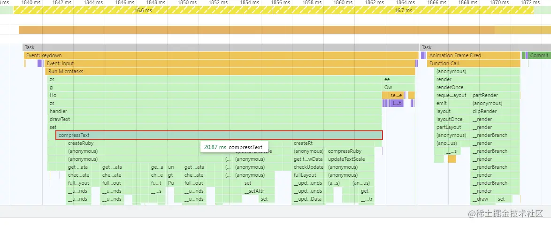
Task: Select the partRender function bar
Action: pyautogui.click(x=495, y=95)
